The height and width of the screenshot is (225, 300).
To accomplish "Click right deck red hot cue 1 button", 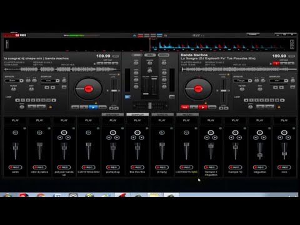I will pos(276,63).
